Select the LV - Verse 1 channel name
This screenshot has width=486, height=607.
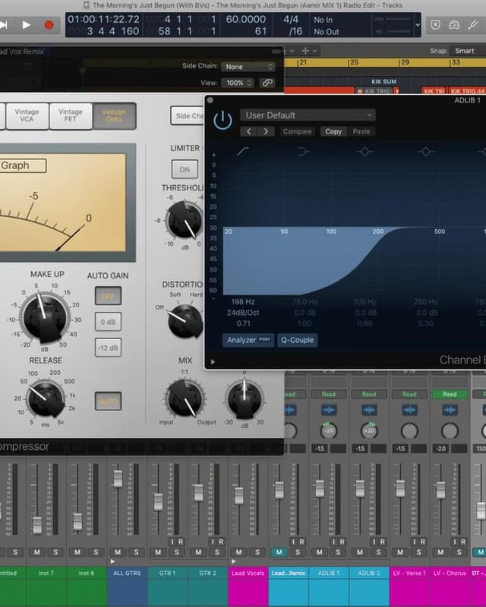409,573
